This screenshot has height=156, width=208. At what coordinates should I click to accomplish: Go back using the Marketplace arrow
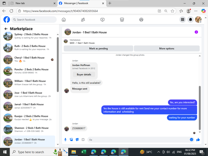tap(6, 29)
